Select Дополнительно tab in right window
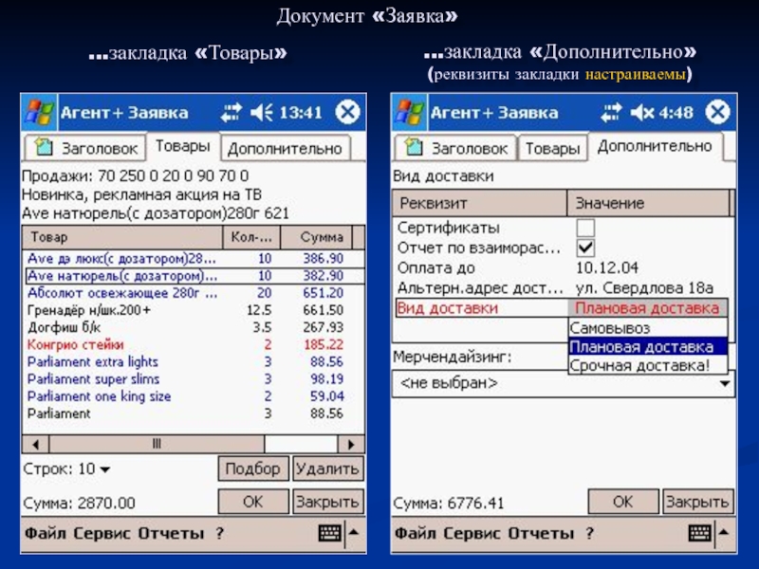This screenshot has height=569, width=759. coord(655,146)
